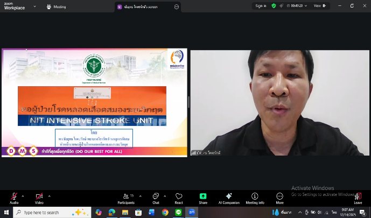Viewport: 371px width, 218px height.
Task: Click the green encryption shield icon
Action: click(x=274, y=6)
